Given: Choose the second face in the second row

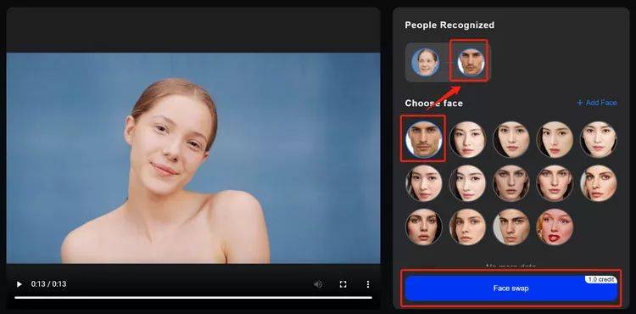Looking at the screenshot, I should (x=467, y=183).
